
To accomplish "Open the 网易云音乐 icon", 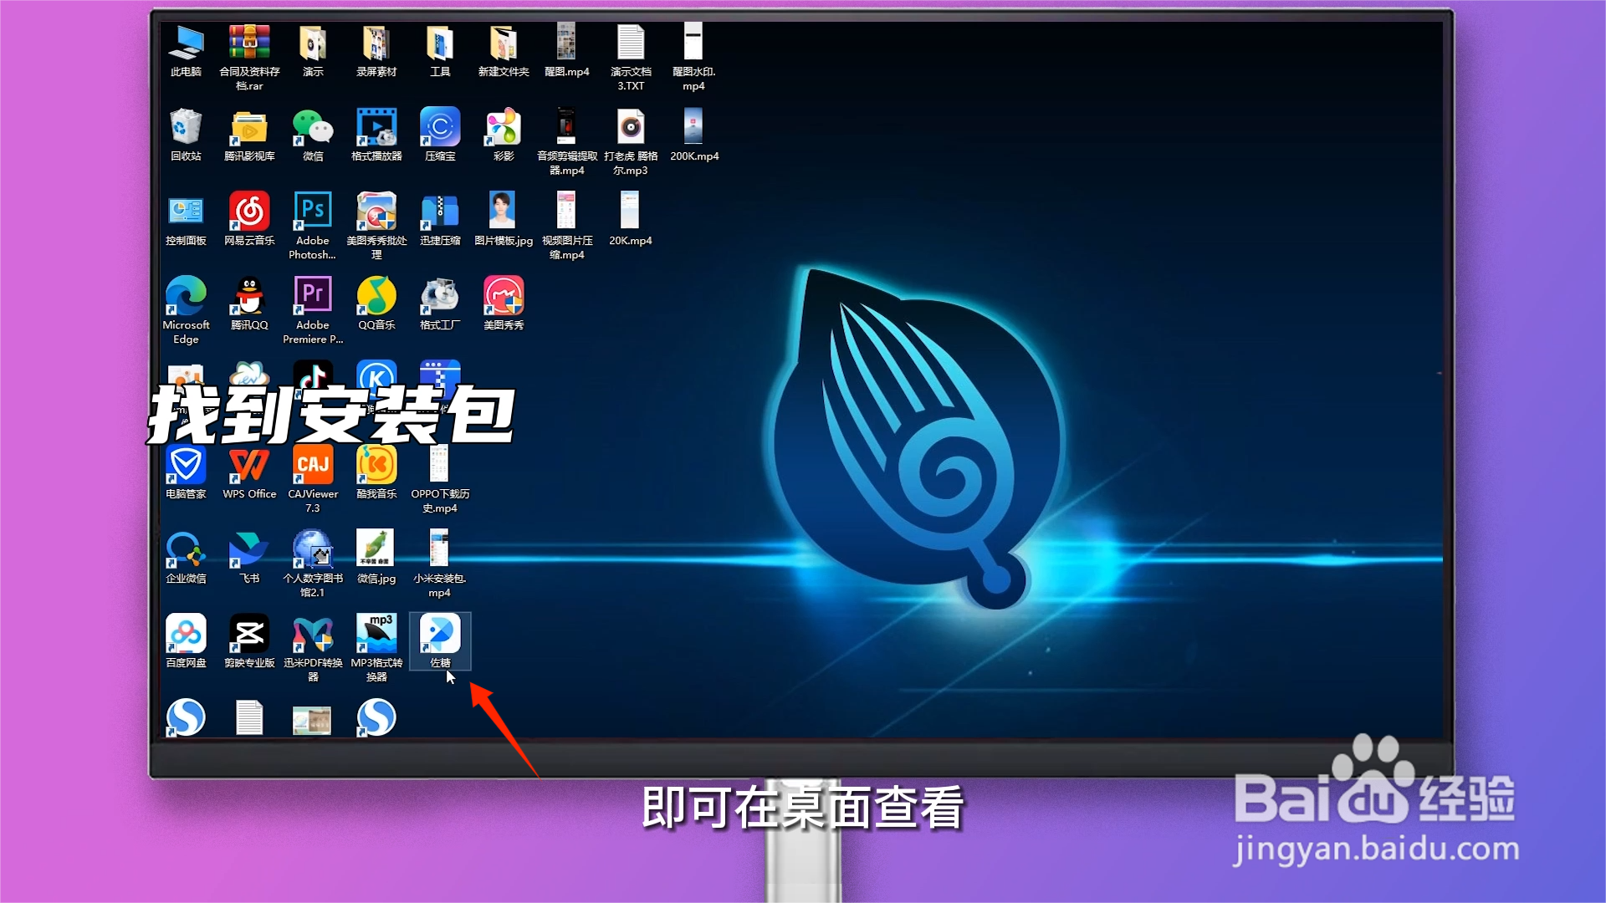I will [249, 212].
